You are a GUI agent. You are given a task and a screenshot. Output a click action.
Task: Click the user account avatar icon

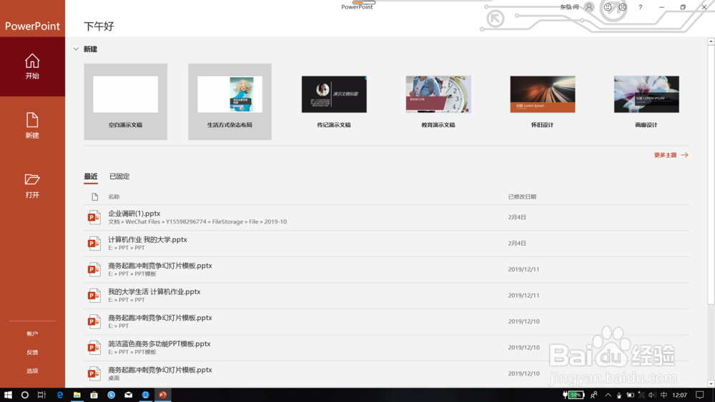click(589, 7)
